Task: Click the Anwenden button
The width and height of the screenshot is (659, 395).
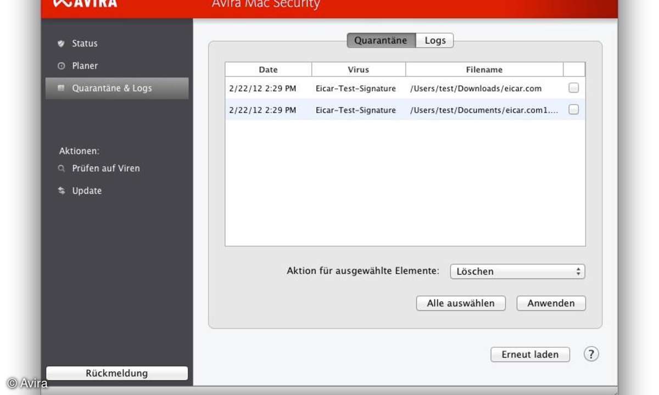Action: [551, 303]
